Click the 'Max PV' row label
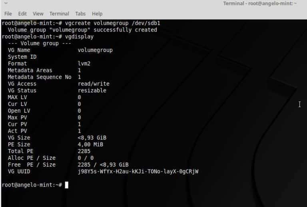This screenshot has height=207, width=307. [18, 117]
